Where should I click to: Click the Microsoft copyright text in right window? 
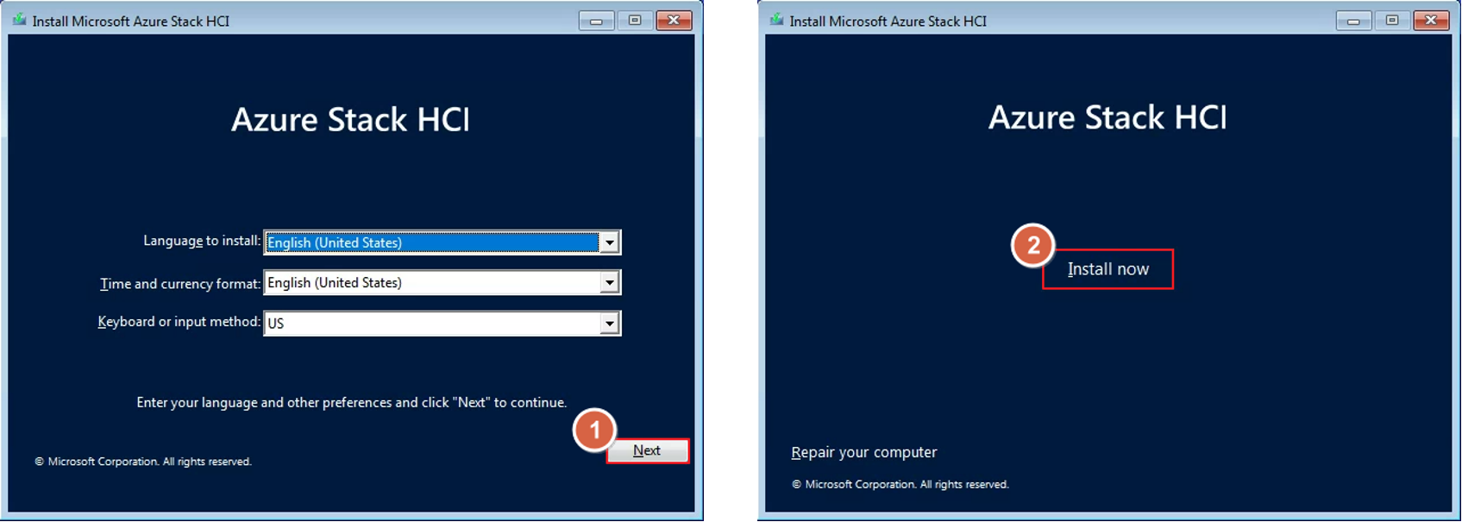click(900, 485)
